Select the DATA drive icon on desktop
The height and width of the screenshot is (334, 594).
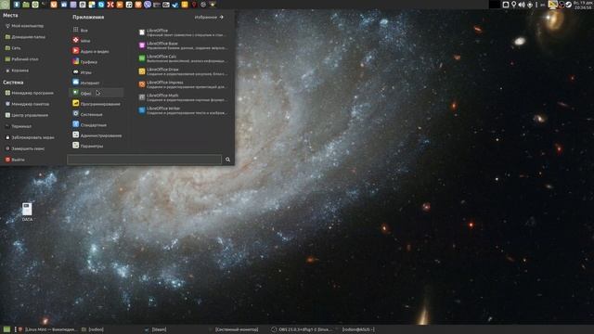tap(27, 212)
